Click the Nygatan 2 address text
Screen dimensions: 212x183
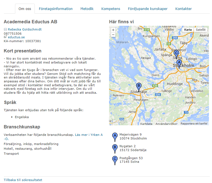coord(127,146)
